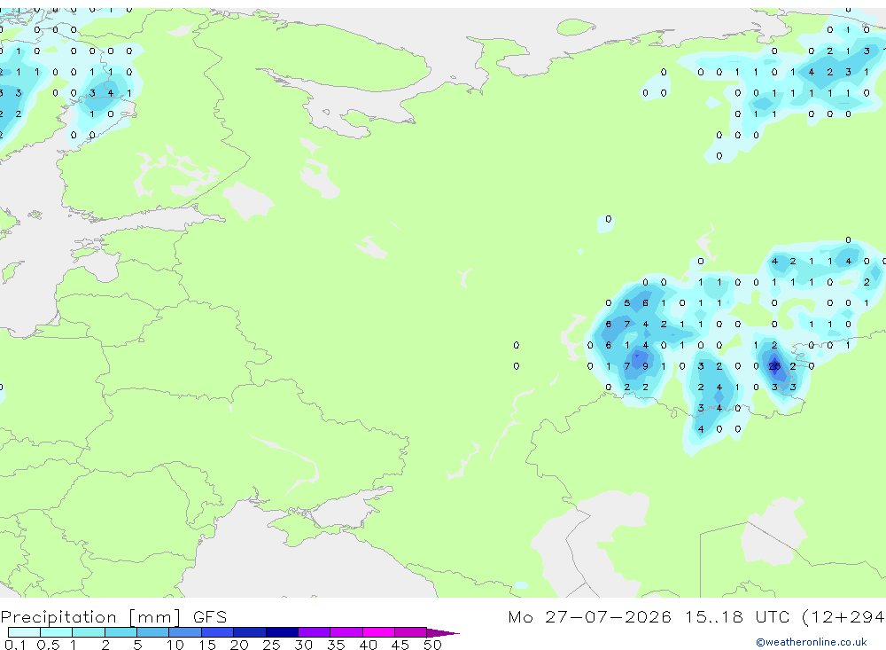Select the 30–35 mm purple legend swatch
This screenshot has width=886, height=650.
[x=314, y=632]
